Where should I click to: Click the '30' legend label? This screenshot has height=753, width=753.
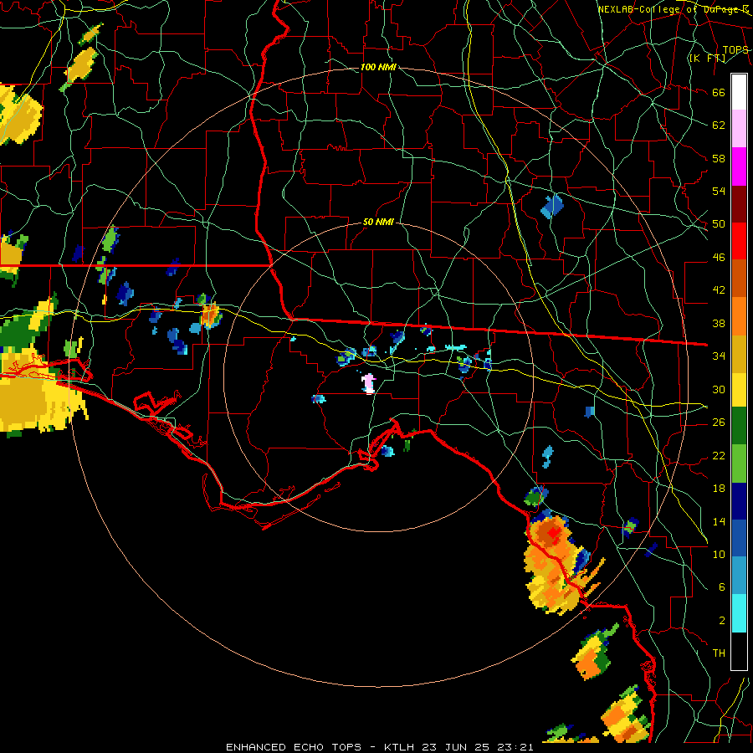point(719,389)
